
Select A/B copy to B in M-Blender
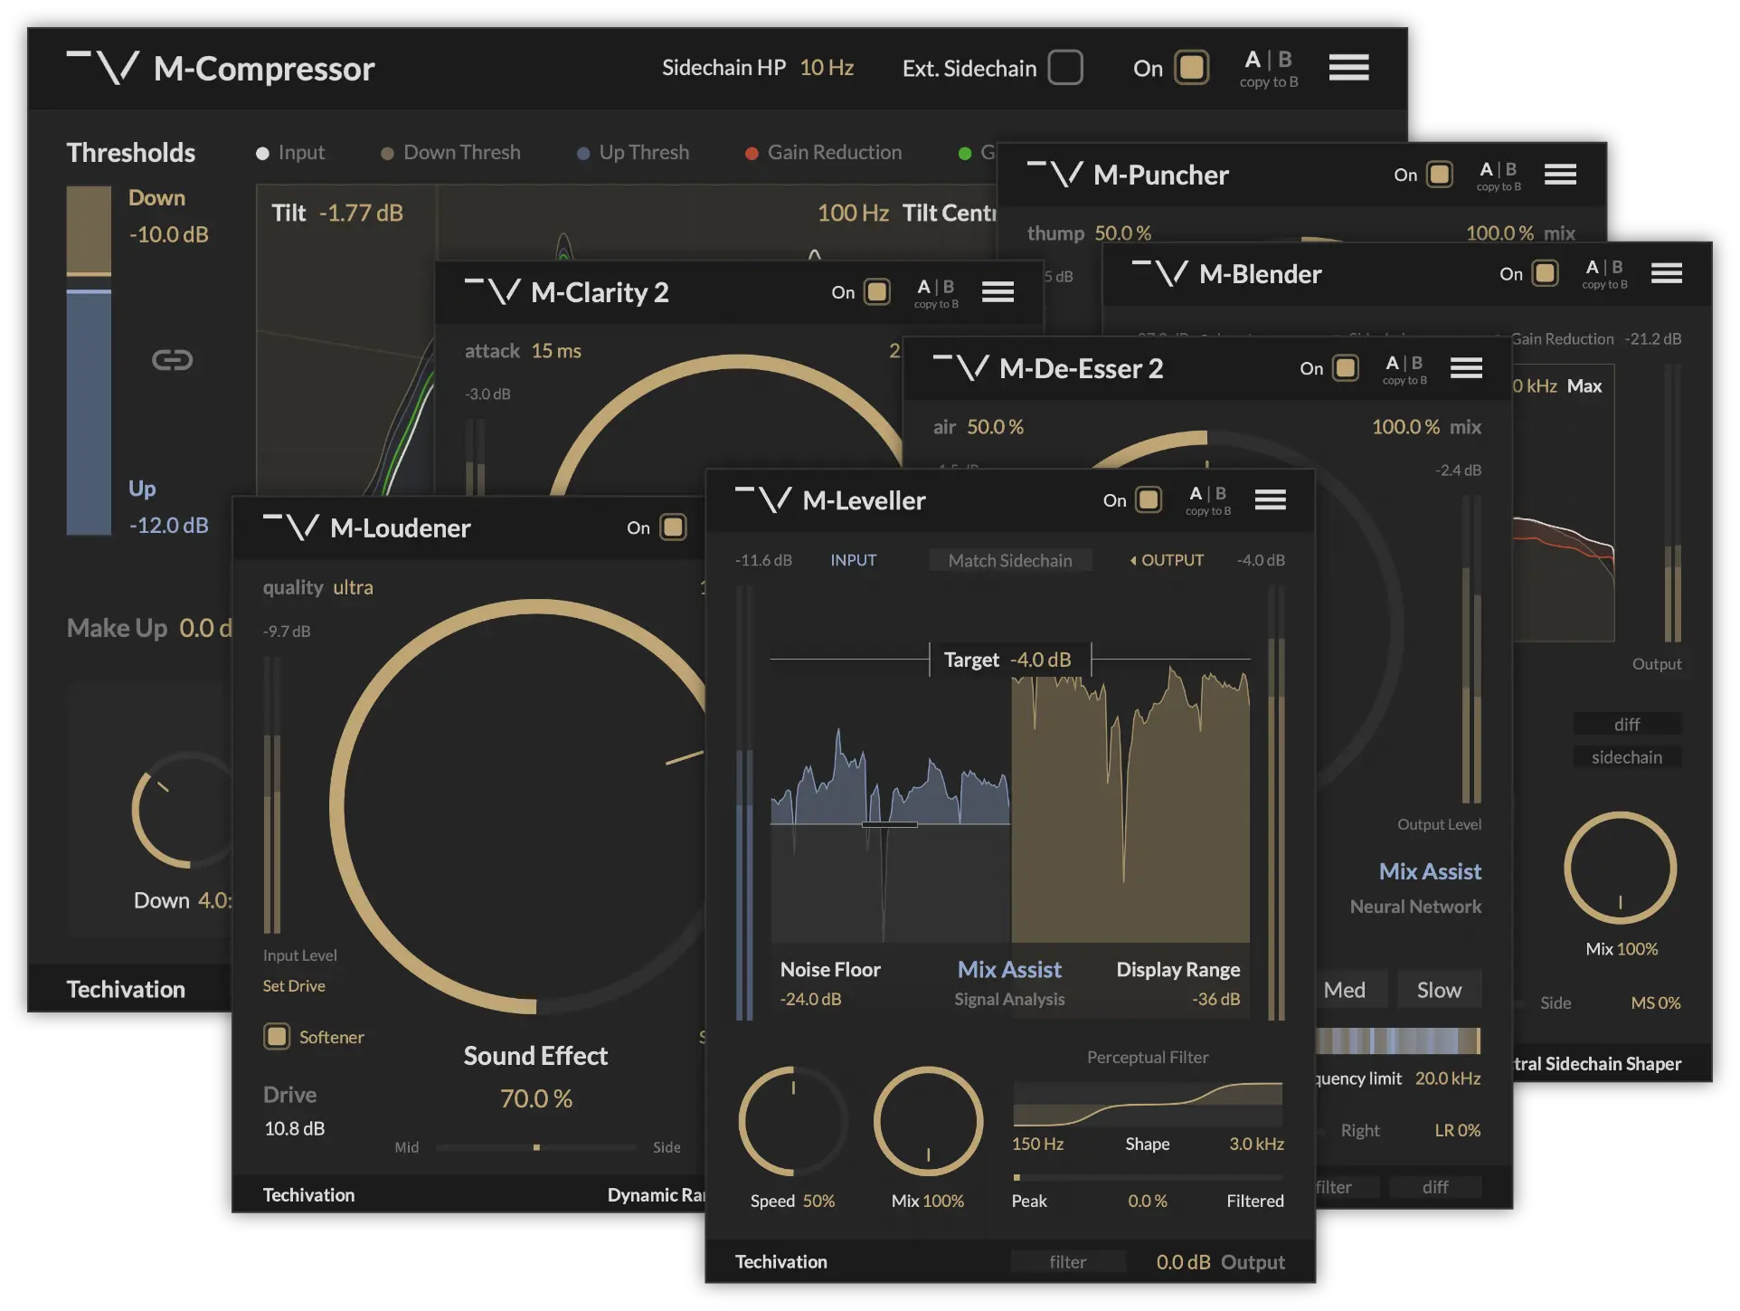tap(1604, 274)
